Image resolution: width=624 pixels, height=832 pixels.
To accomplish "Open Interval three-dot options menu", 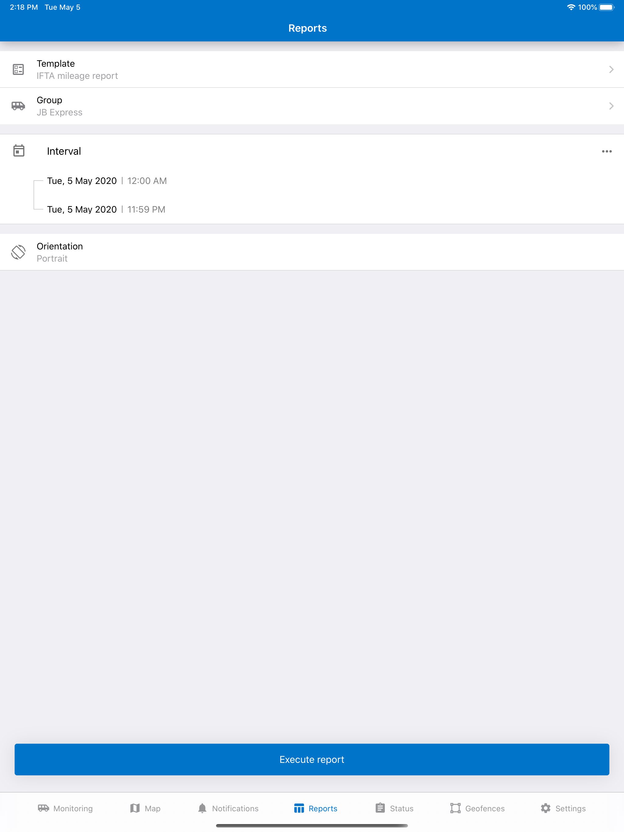I will pyautogui.click(x=607, y=151).
